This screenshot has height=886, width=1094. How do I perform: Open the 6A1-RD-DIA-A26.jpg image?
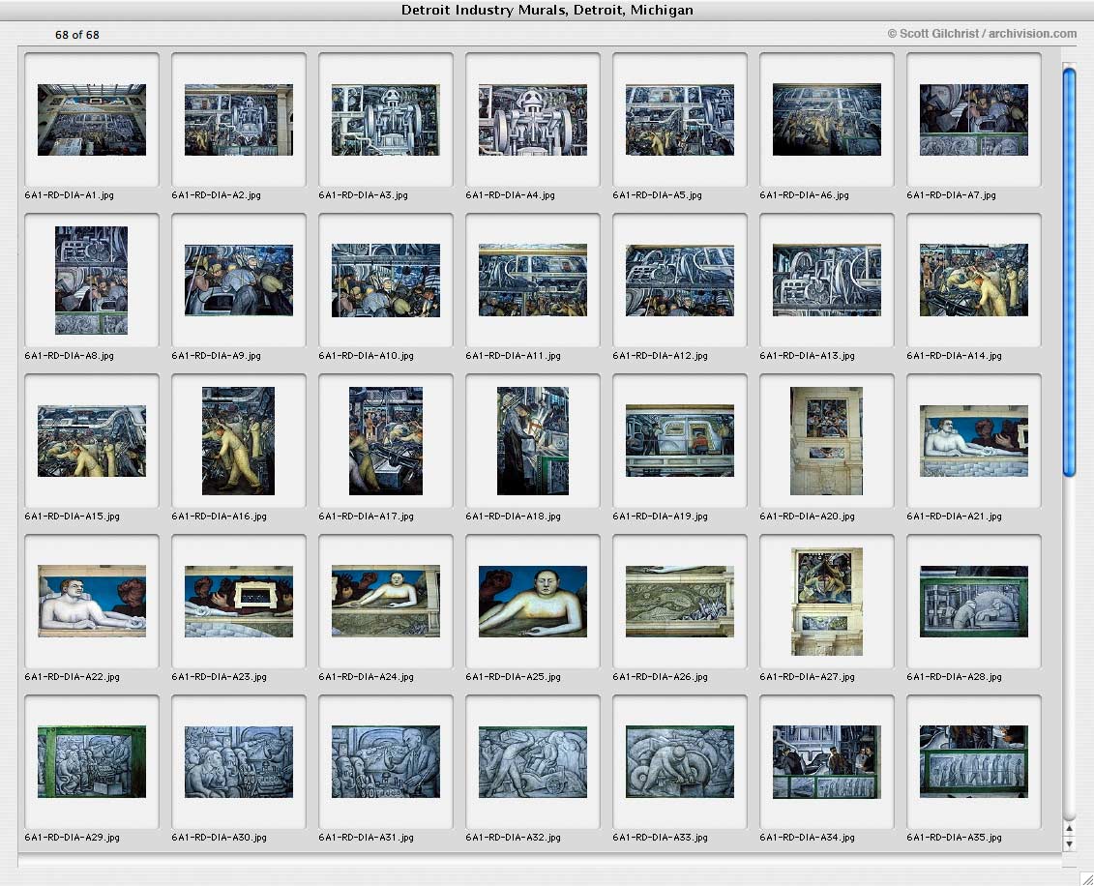click(680, 602)
